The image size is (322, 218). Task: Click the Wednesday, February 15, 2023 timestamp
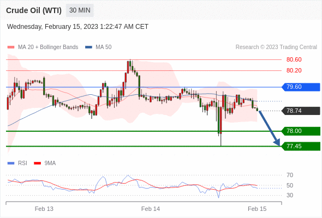click(x=77, y=27)
